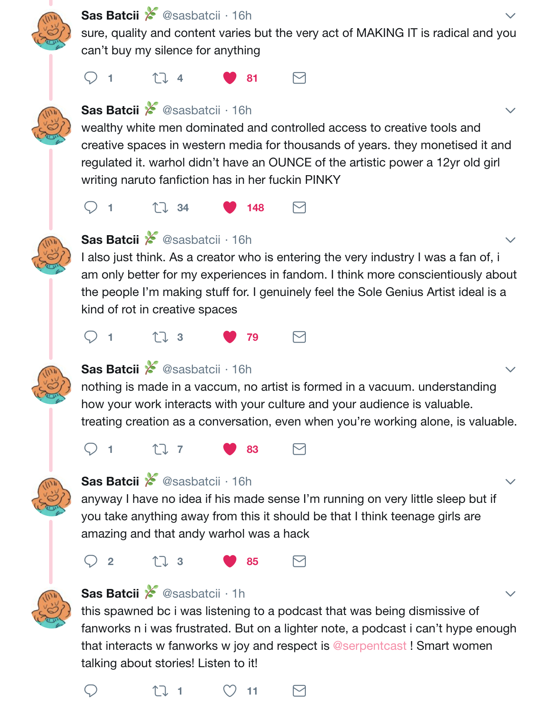
Task: Open the @serpentcast profile mention
Action: [x=370, y=646]
